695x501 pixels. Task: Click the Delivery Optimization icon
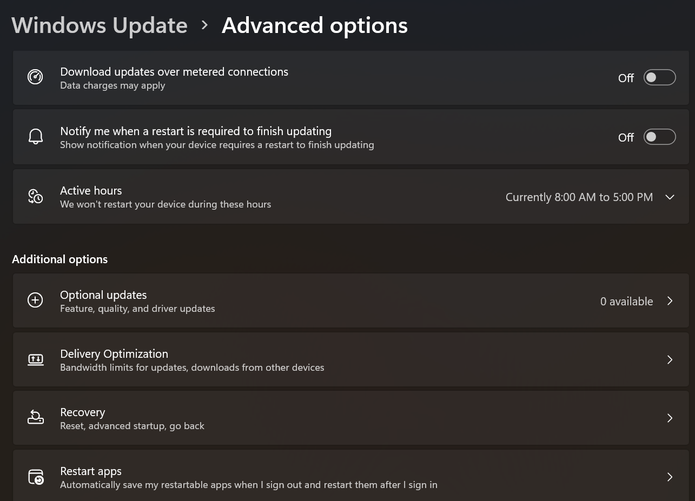[x=35, y=359]
